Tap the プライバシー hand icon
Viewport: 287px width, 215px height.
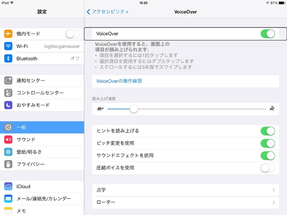click(8, 164)
